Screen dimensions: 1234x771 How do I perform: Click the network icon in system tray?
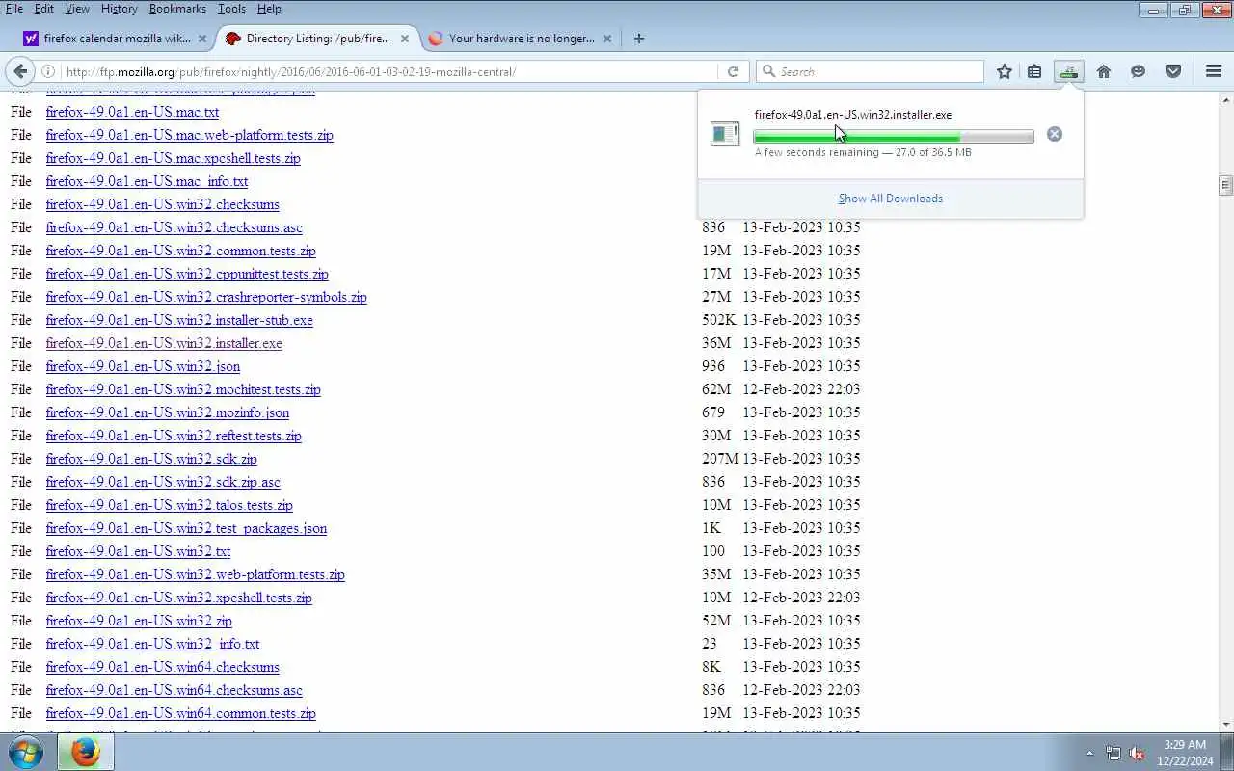coord(1113,754)
